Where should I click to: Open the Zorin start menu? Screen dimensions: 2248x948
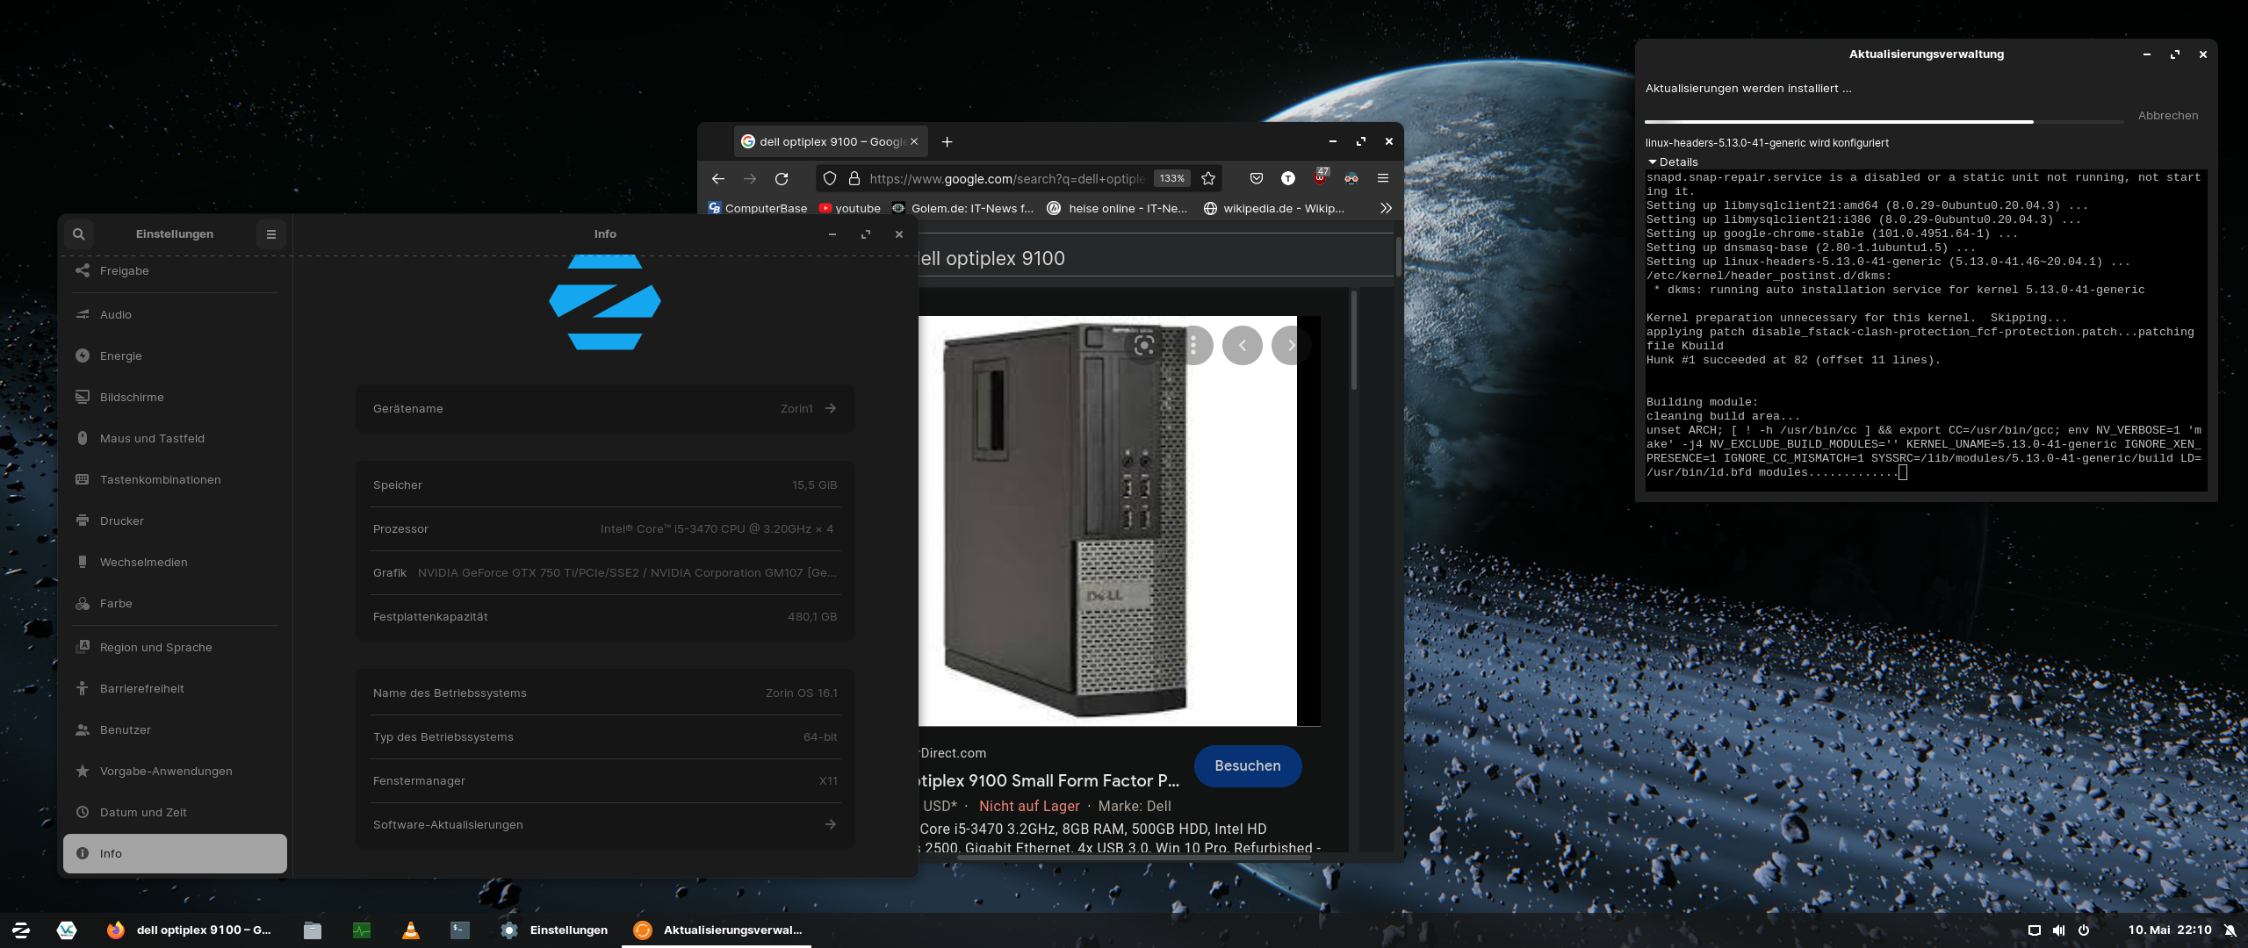[21, 930]
